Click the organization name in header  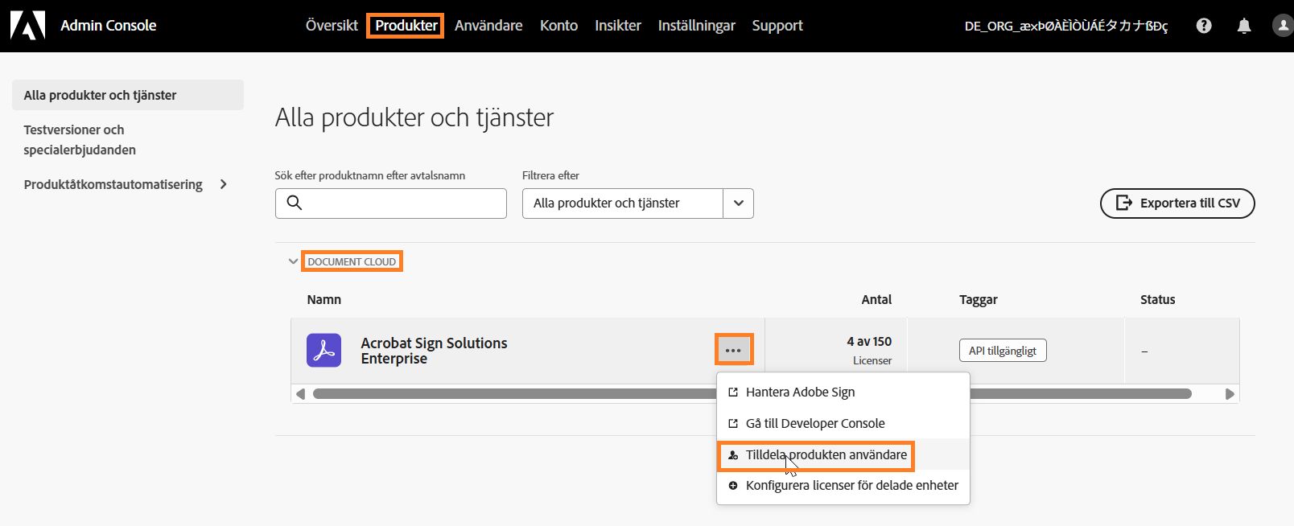click(1066, 27)
